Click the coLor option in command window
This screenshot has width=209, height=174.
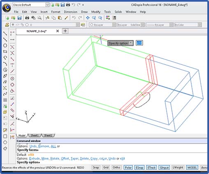pyautogui.click(x=103, y=158)
